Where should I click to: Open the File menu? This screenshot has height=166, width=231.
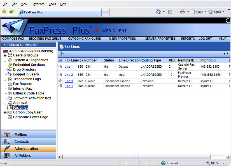[5, 4]
